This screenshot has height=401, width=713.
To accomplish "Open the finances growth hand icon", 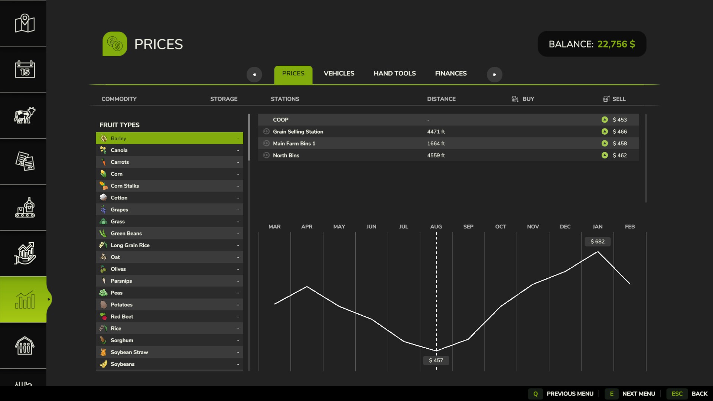I will (x=25, y=253).
